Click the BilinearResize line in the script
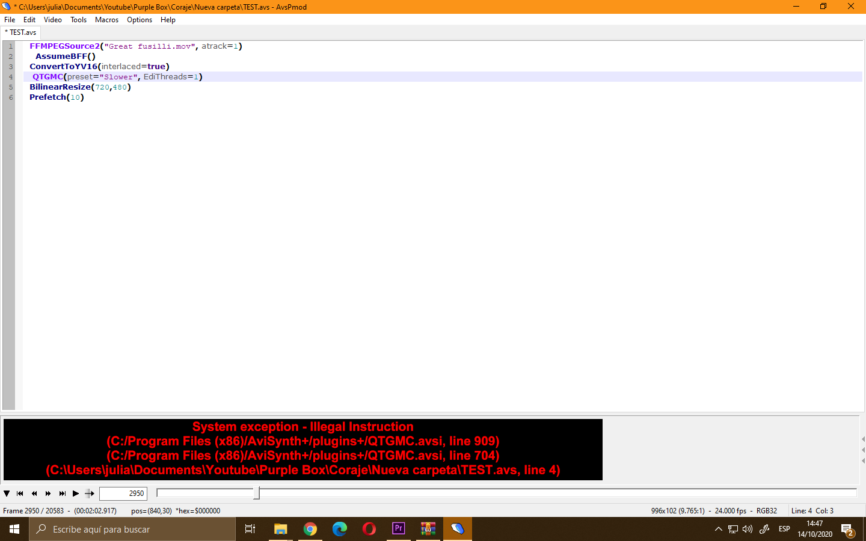 (80, 87)
